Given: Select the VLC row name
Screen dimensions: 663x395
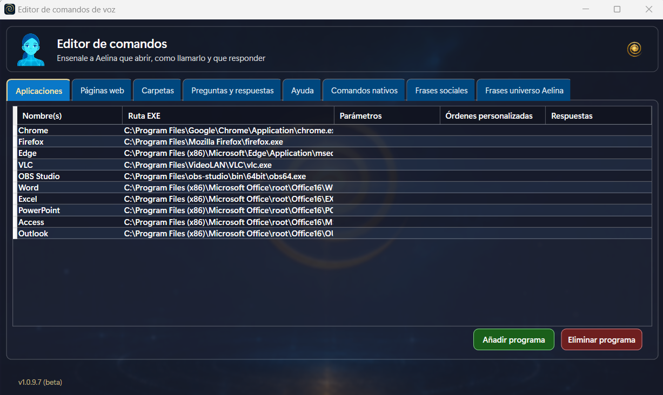Looking at the screenshot, I should pos(25,165).
